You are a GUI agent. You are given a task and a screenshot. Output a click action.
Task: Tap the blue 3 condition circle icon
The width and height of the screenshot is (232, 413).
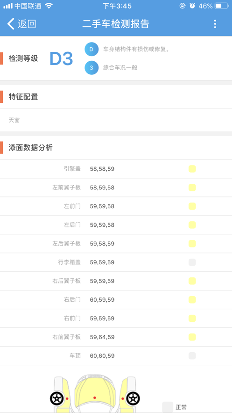click(91, 68)
